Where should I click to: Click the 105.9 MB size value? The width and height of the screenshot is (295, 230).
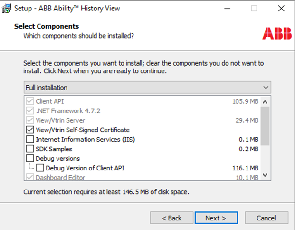pos(245,101)
